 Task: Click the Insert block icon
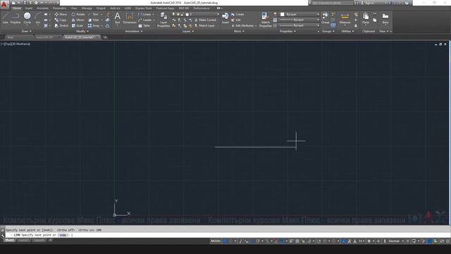tap(225, 18)
